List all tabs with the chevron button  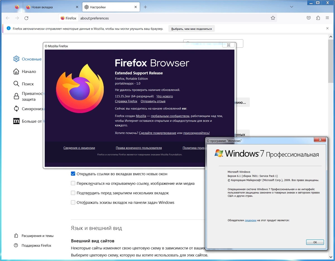pyautogui.click(x=291, y=7)
